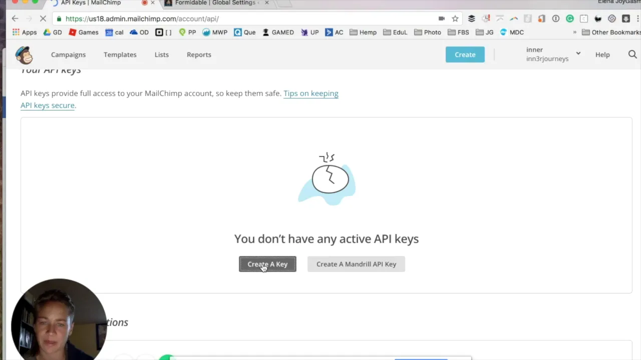The height and width of the screenshot is (360, 641).
Task: Open the UP bookmark
Action: pos(309,32)
